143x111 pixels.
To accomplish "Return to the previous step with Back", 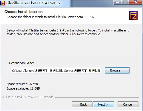I will coord(82,104).
